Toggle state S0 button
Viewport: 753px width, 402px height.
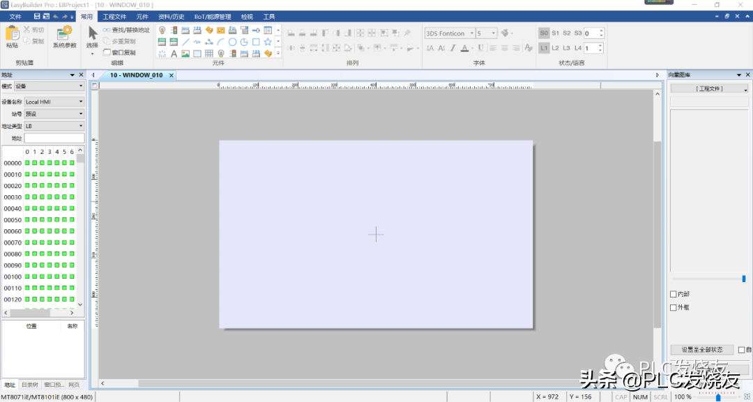[x=544, y=33]
